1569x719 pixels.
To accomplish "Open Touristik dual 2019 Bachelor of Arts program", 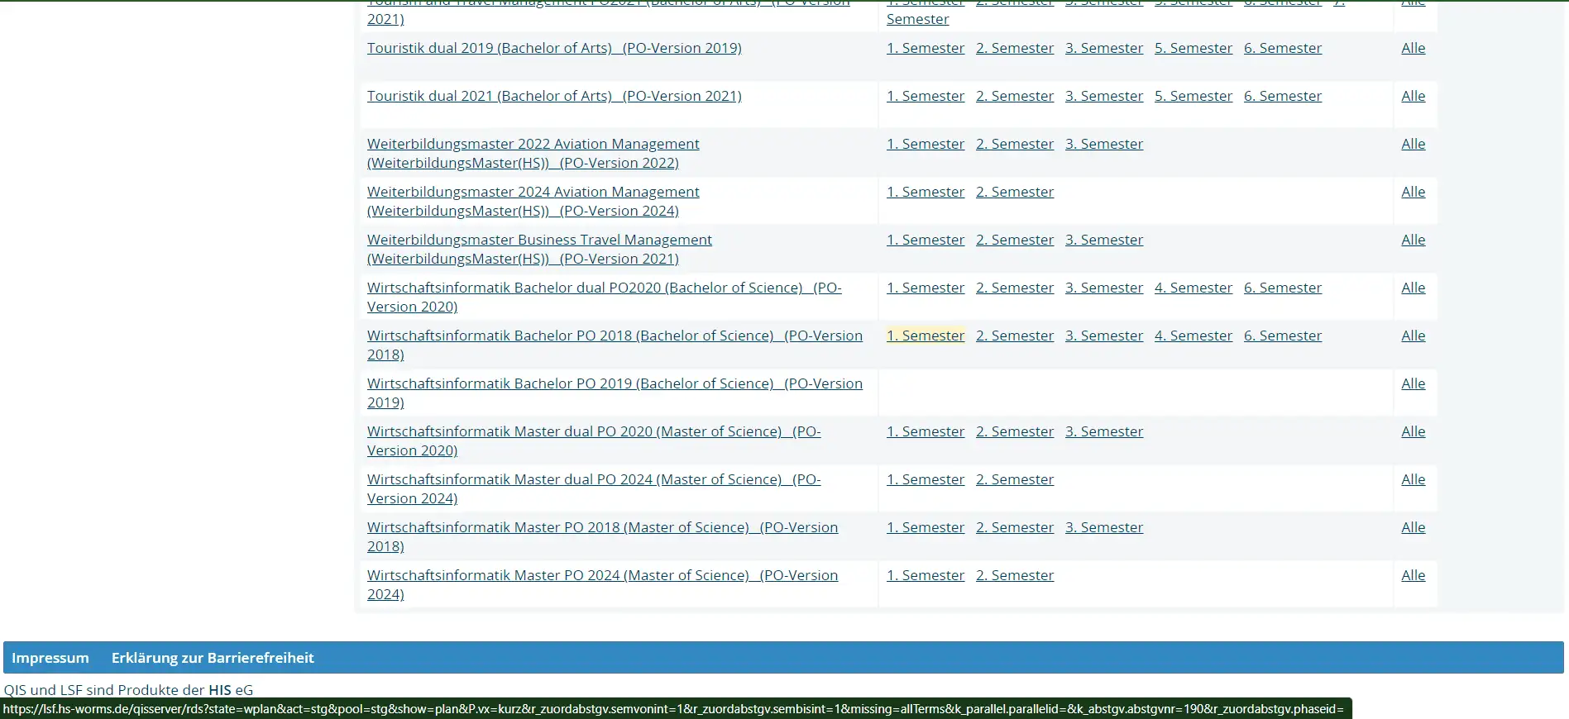I will pos(553,48).
